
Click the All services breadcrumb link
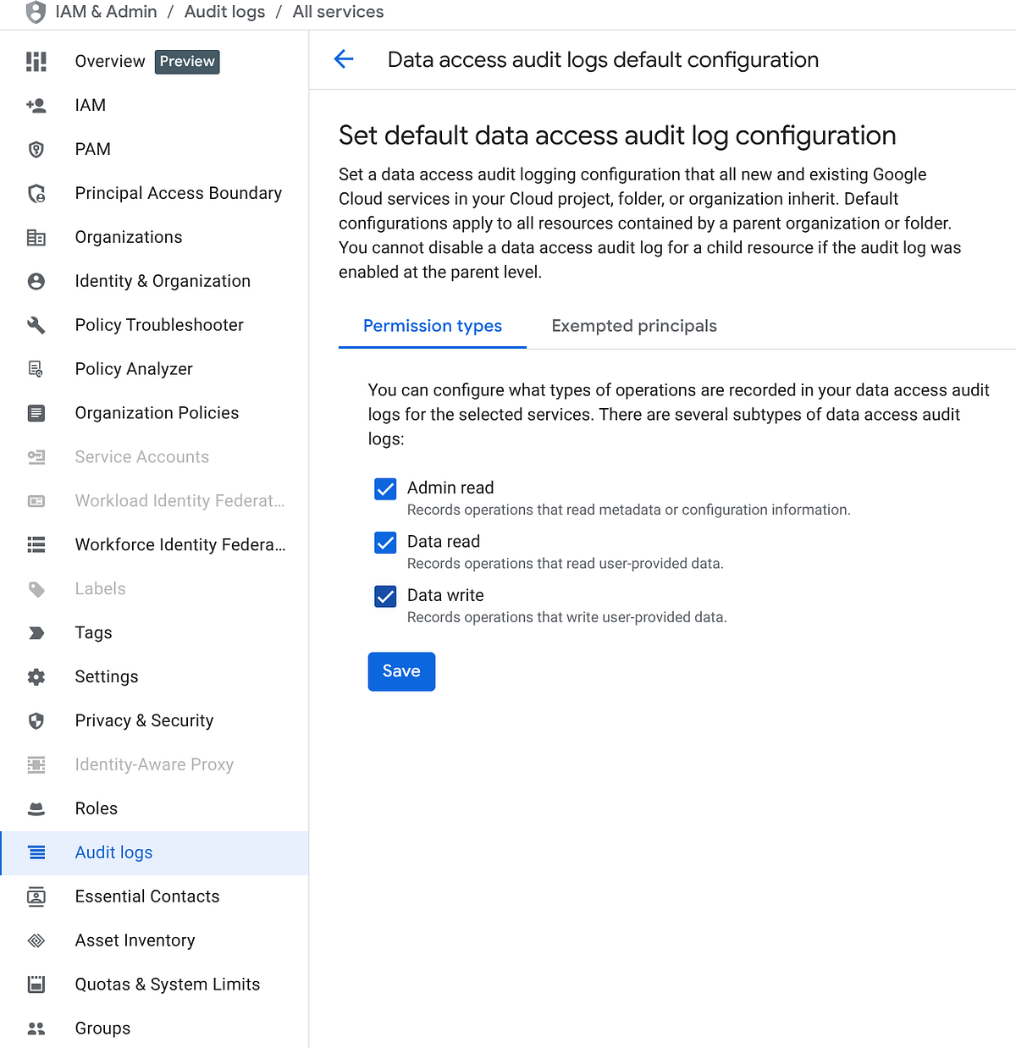point(337,12)
